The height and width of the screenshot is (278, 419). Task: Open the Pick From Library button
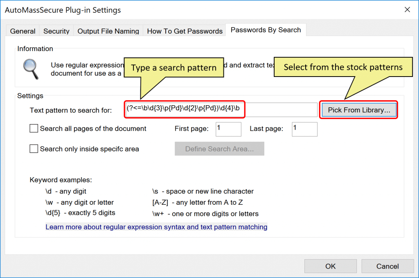point(359,110)
